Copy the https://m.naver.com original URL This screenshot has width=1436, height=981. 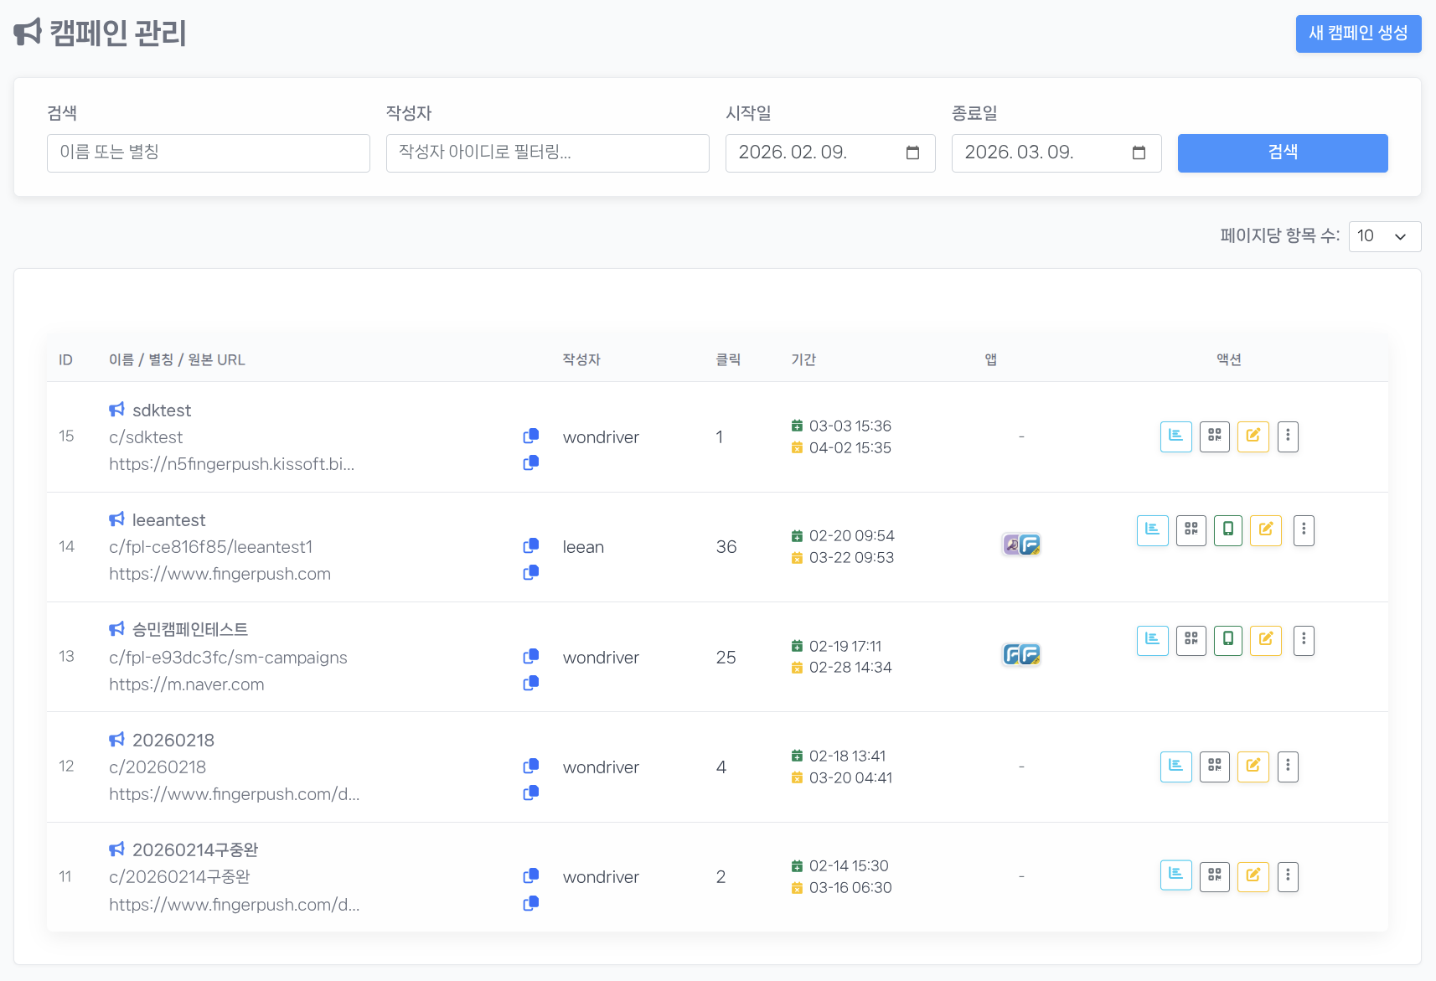[530, 684]
